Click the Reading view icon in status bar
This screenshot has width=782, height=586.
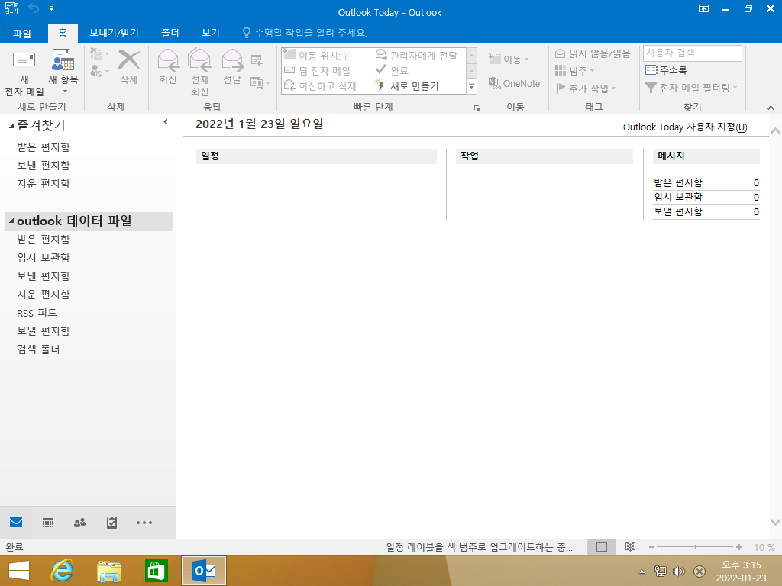point(630,546)
